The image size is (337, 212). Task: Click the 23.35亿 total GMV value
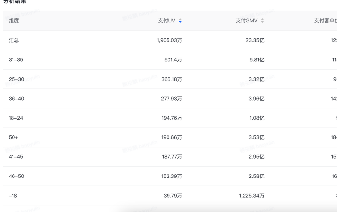click(255, 40)
